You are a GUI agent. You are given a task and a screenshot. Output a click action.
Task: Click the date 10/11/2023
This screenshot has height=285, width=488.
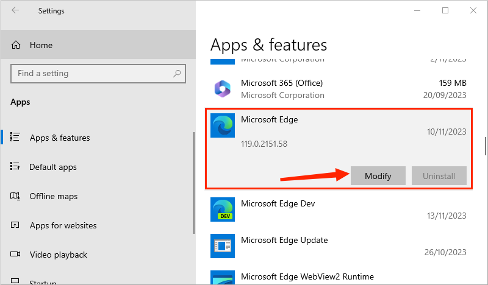(447, 132)
